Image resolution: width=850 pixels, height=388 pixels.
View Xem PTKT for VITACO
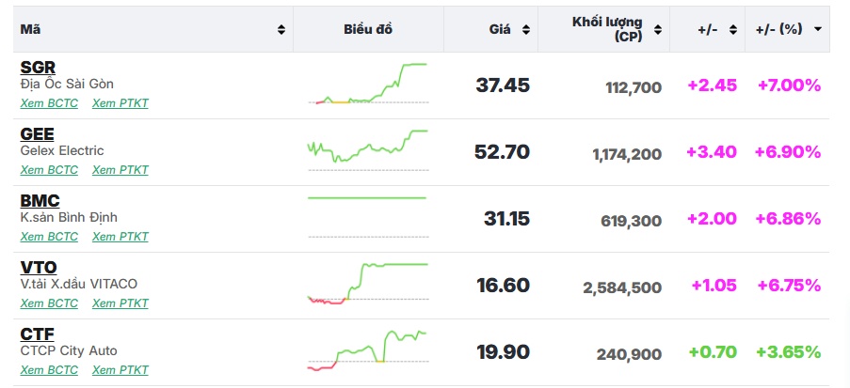point(120,303)
